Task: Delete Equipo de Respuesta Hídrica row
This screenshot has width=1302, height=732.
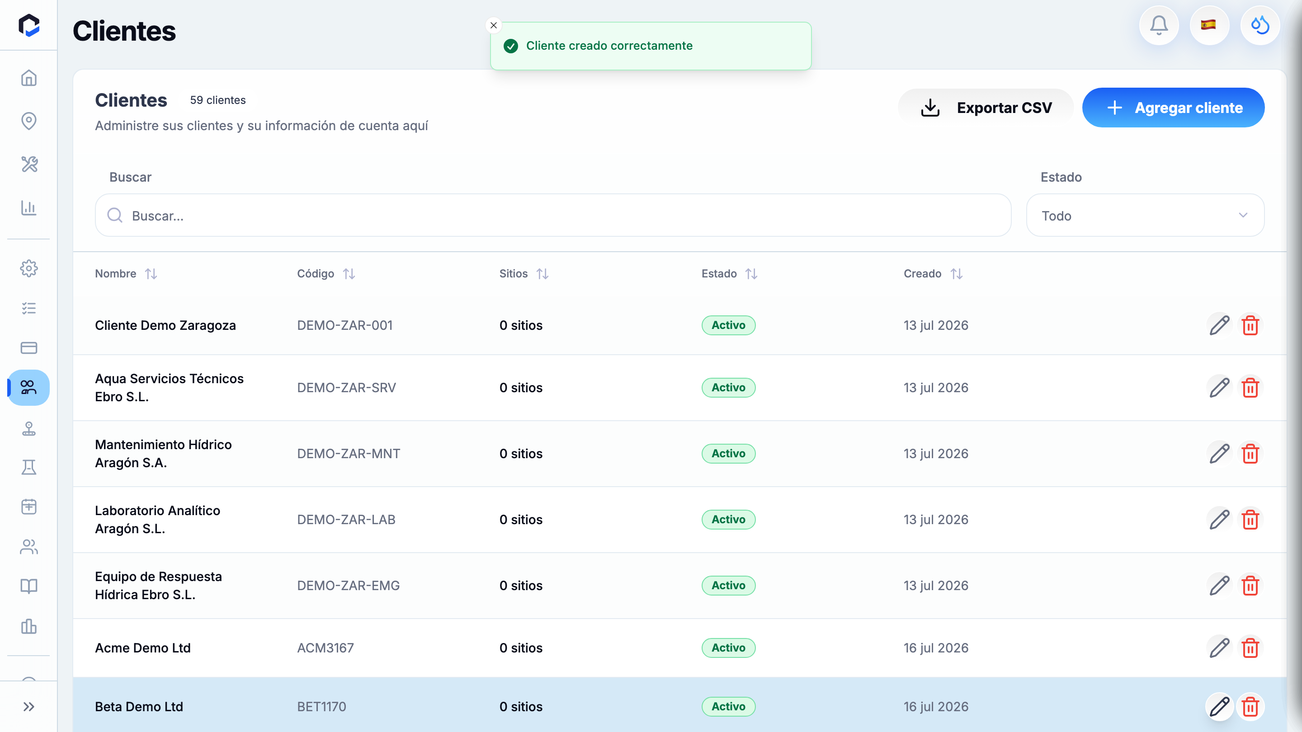Action: tap(1250, 586)
